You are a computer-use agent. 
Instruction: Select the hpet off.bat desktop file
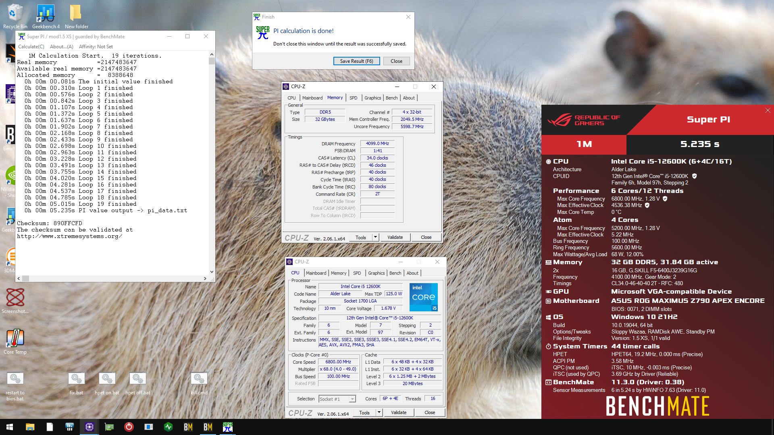pos(138,383)
